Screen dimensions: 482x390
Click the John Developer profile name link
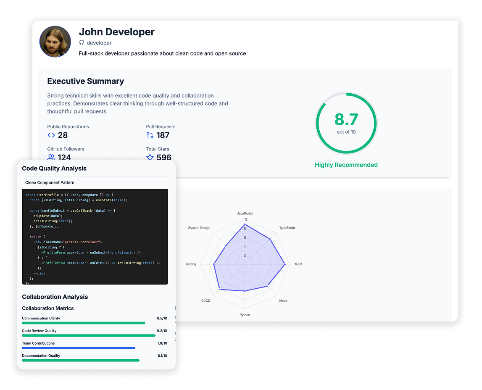click(116, 32)
